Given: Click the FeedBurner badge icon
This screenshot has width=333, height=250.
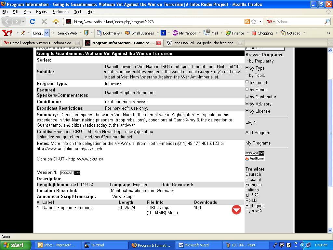Looking at the screenshot, I should [255, 159].
